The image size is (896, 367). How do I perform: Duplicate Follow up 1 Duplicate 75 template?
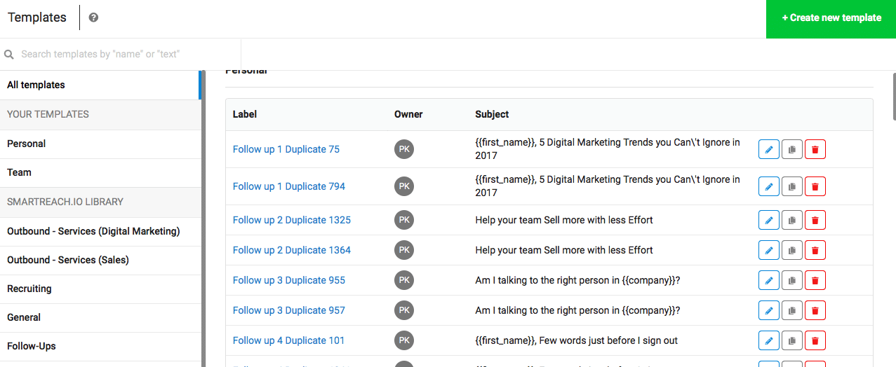[x=792, y=149]
